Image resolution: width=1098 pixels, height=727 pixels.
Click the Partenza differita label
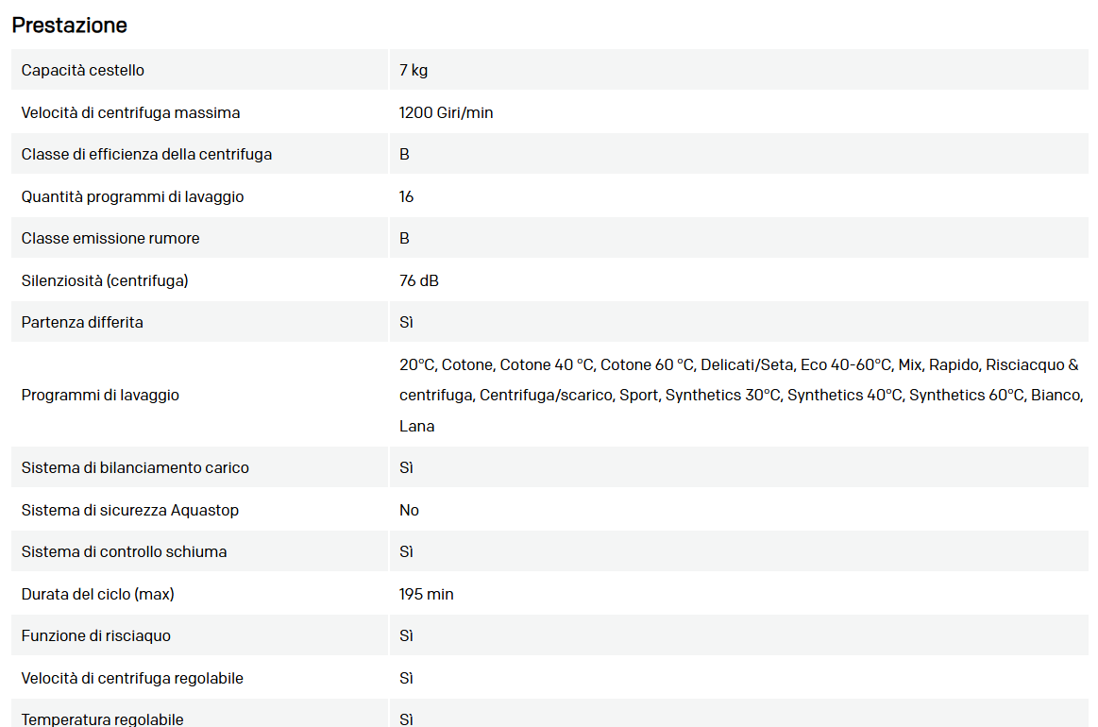click(82, 323)
